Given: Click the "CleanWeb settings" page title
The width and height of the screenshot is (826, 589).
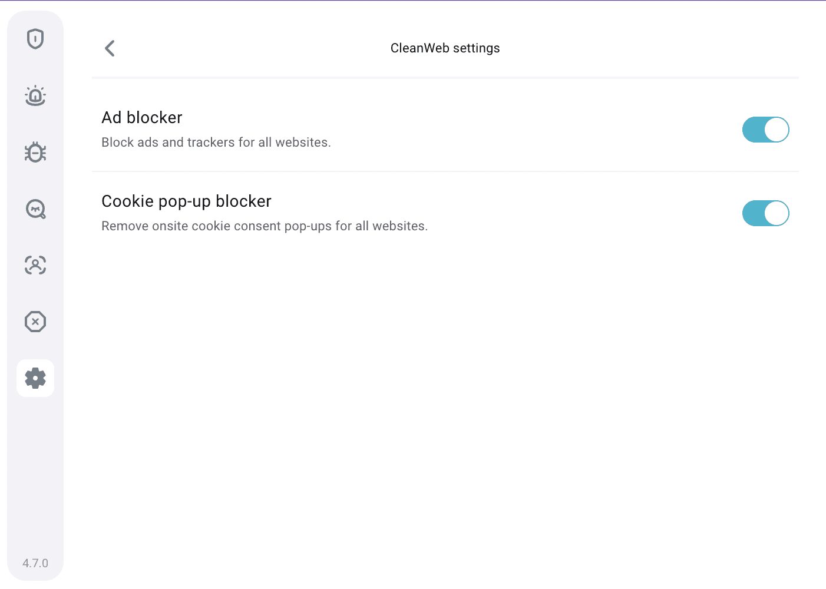Looking at the screenshot, I should pyautogui.click(x=445, y=48).
